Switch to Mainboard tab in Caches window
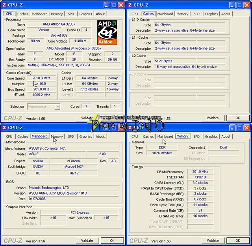The width and height of the screenshot is (252, 246). tap(165, 14)
